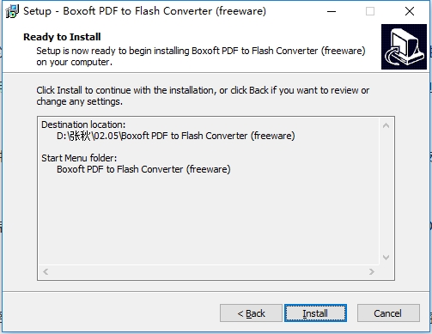
Task: Click the up arrow of the vertical scrollbar
Action: (x=386, y=125)
